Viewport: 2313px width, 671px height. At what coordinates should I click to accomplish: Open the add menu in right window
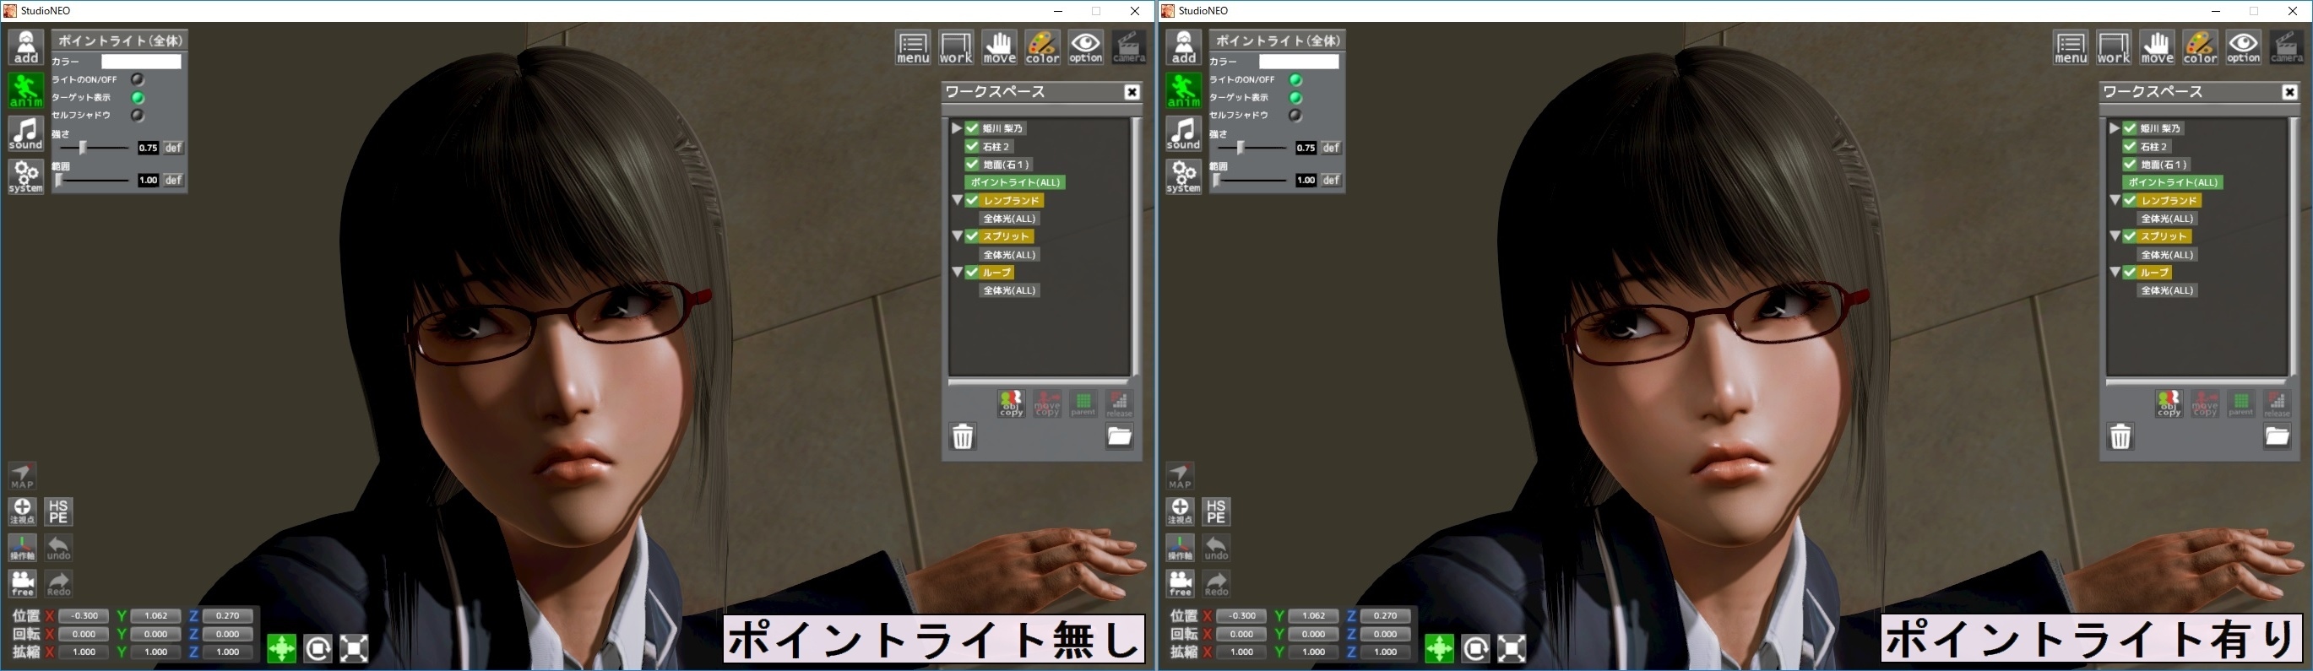point(1183,47)
